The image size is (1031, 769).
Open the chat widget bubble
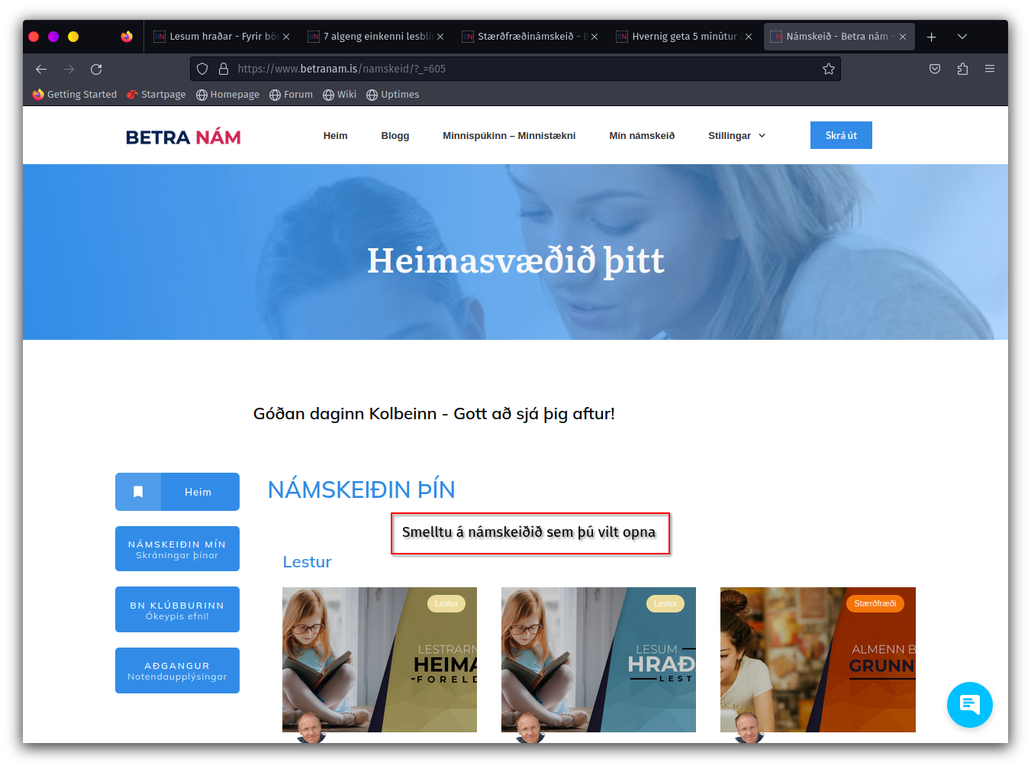click(969, 704)
